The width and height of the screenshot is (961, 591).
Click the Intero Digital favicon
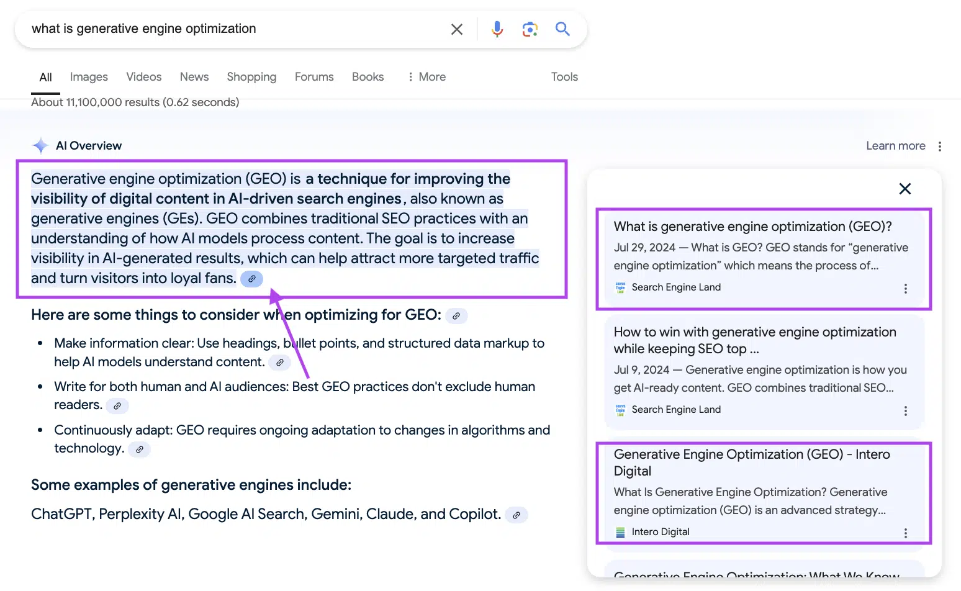pyautogui.click(x=620, y=532)
